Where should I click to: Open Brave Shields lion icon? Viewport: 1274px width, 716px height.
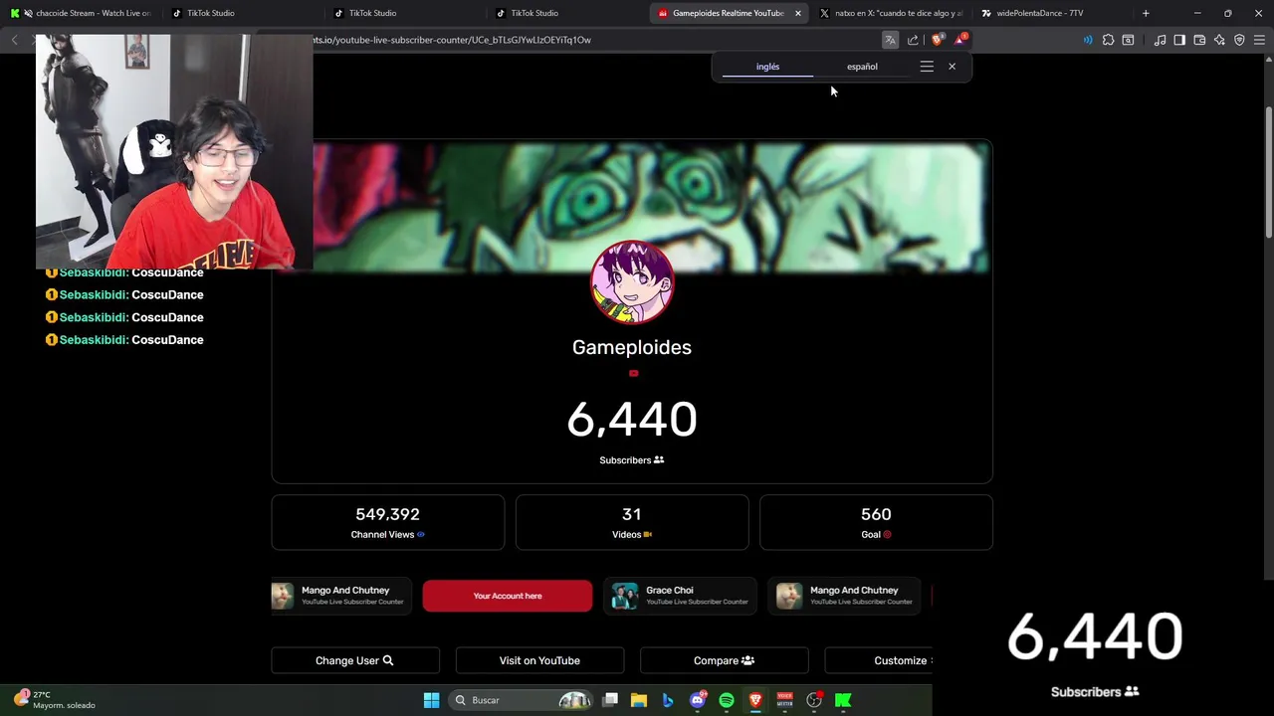click(937, 40)
